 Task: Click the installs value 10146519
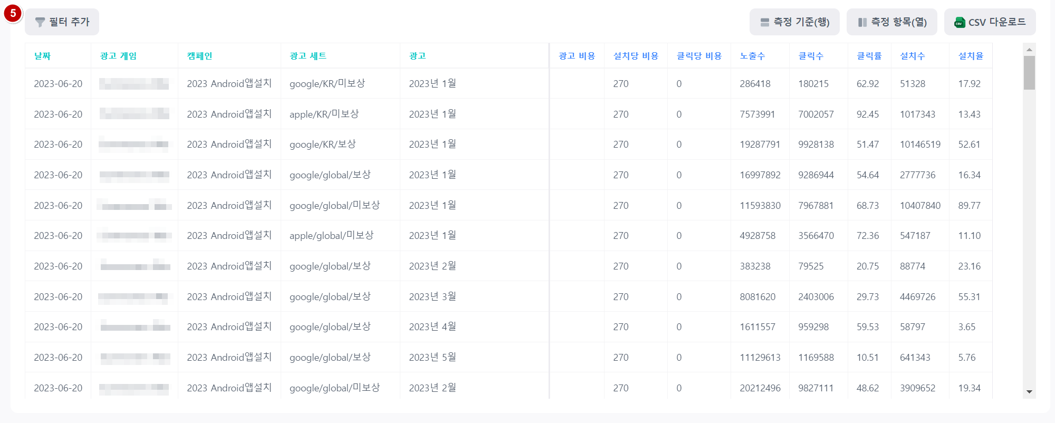(920, 145)
